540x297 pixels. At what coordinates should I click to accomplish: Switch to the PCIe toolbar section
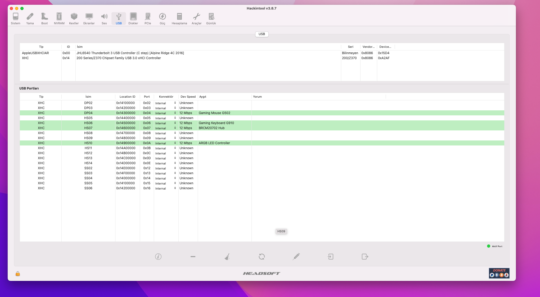click(x=148, y=18)
